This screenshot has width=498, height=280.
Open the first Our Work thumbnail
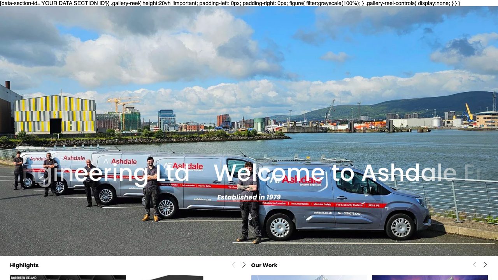click(309, 278)
